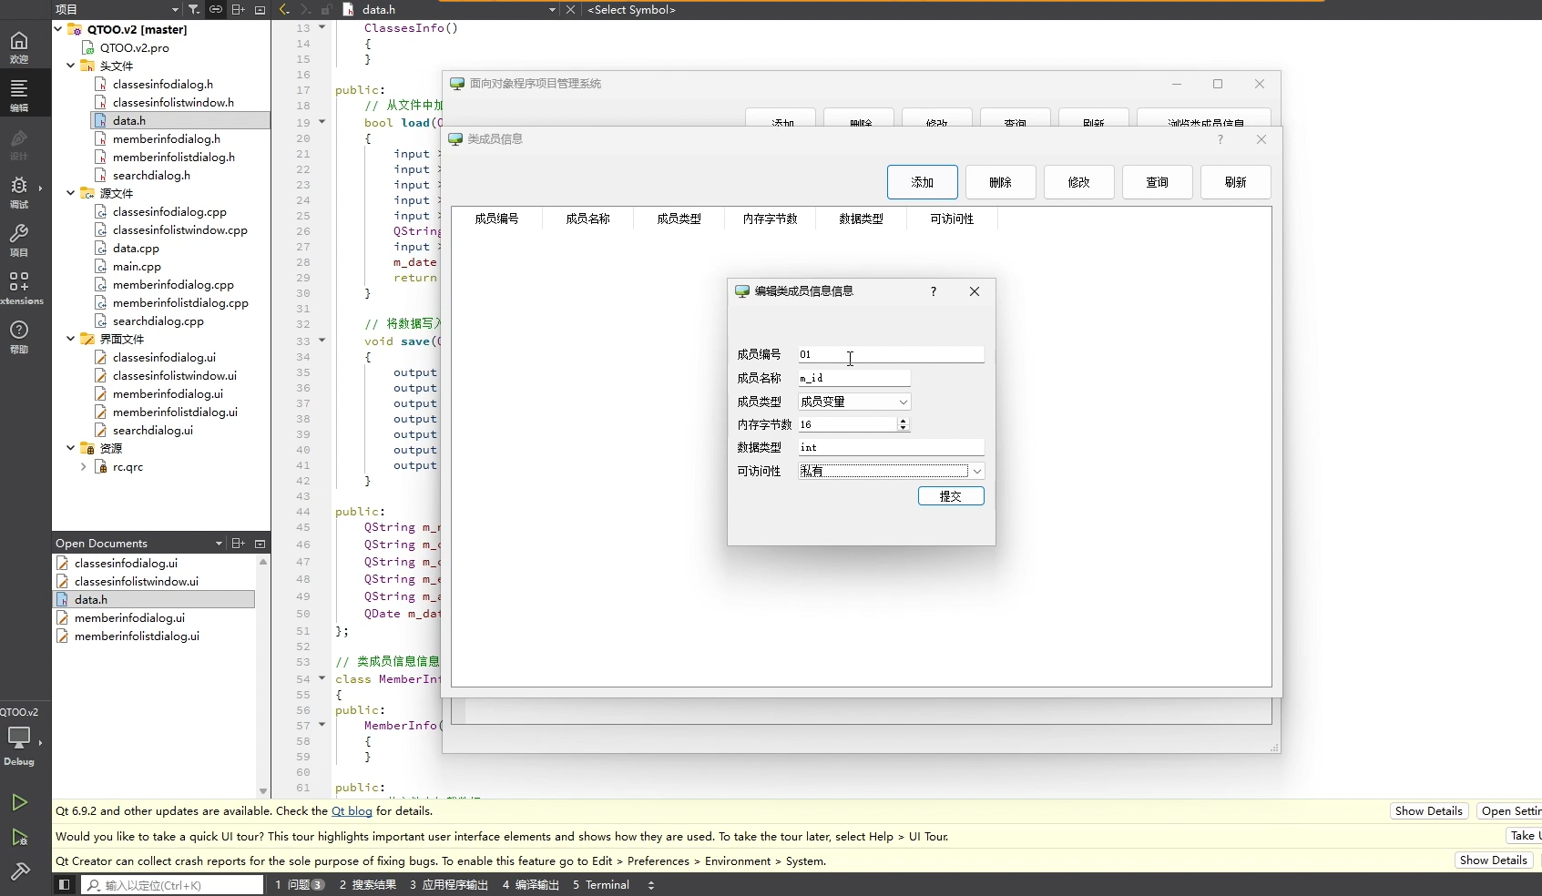Follow the Qt blog link
Viewport: 1542px width, 896px height.
click(352, 811)
